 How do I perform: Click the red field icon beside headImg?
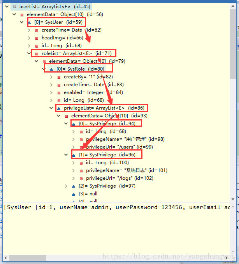(x=37, y=38)
